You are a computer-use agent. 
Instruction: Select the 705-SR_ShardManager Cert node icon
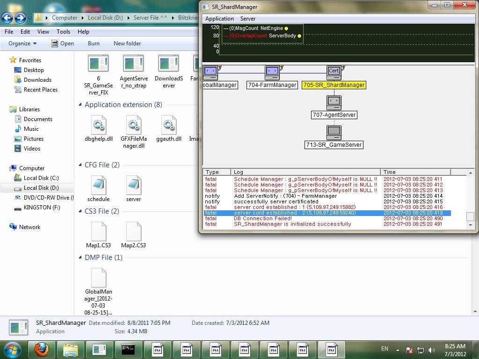click(334, 72)
